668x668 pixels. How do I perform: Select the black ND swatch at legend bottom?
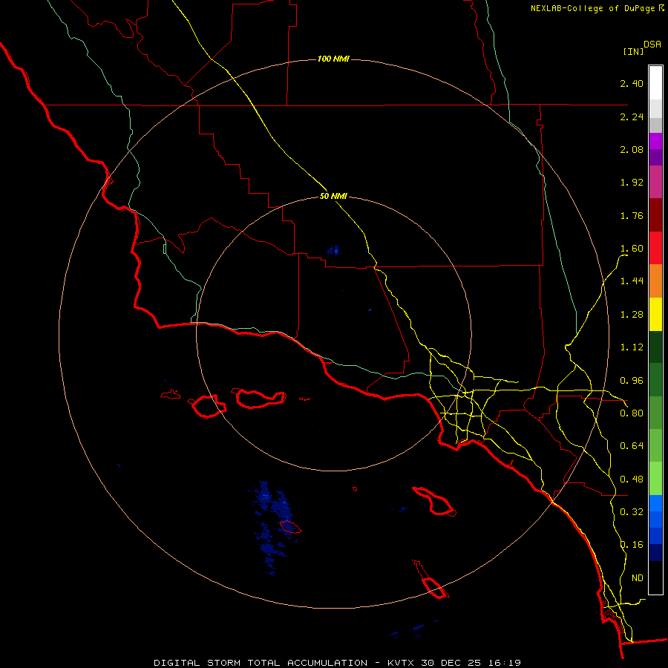655,577
